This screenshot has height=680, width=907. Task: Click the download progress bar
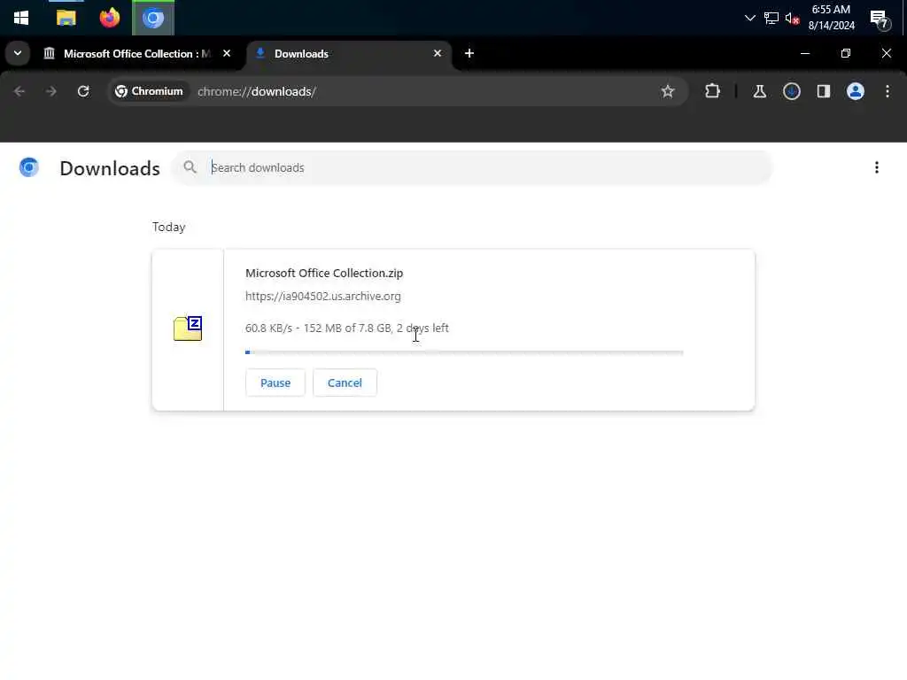[x=464, y=352]
